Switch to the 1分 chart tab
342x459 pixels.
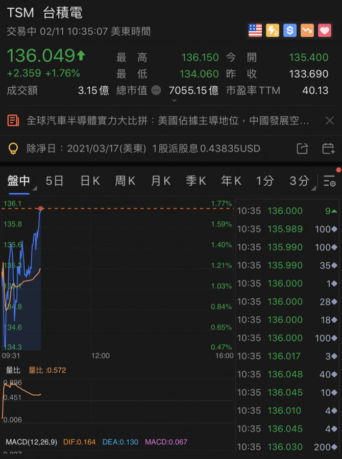pyautogui.click(x=265, y=181)
